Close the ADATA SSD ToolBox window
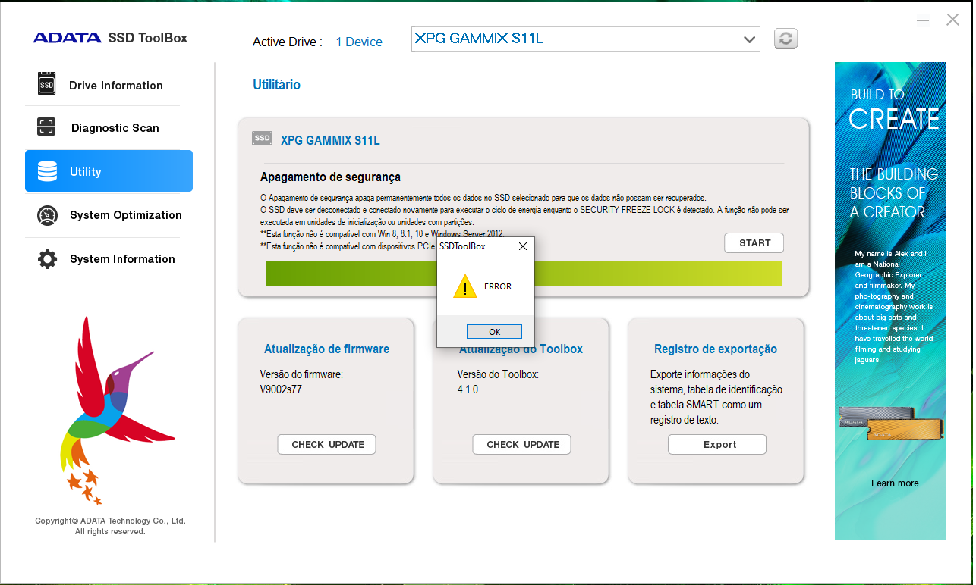 click(x=952, y=20)
